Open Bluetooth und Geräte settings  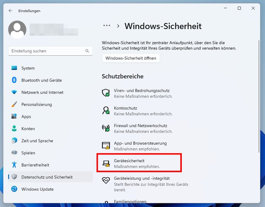51,80
